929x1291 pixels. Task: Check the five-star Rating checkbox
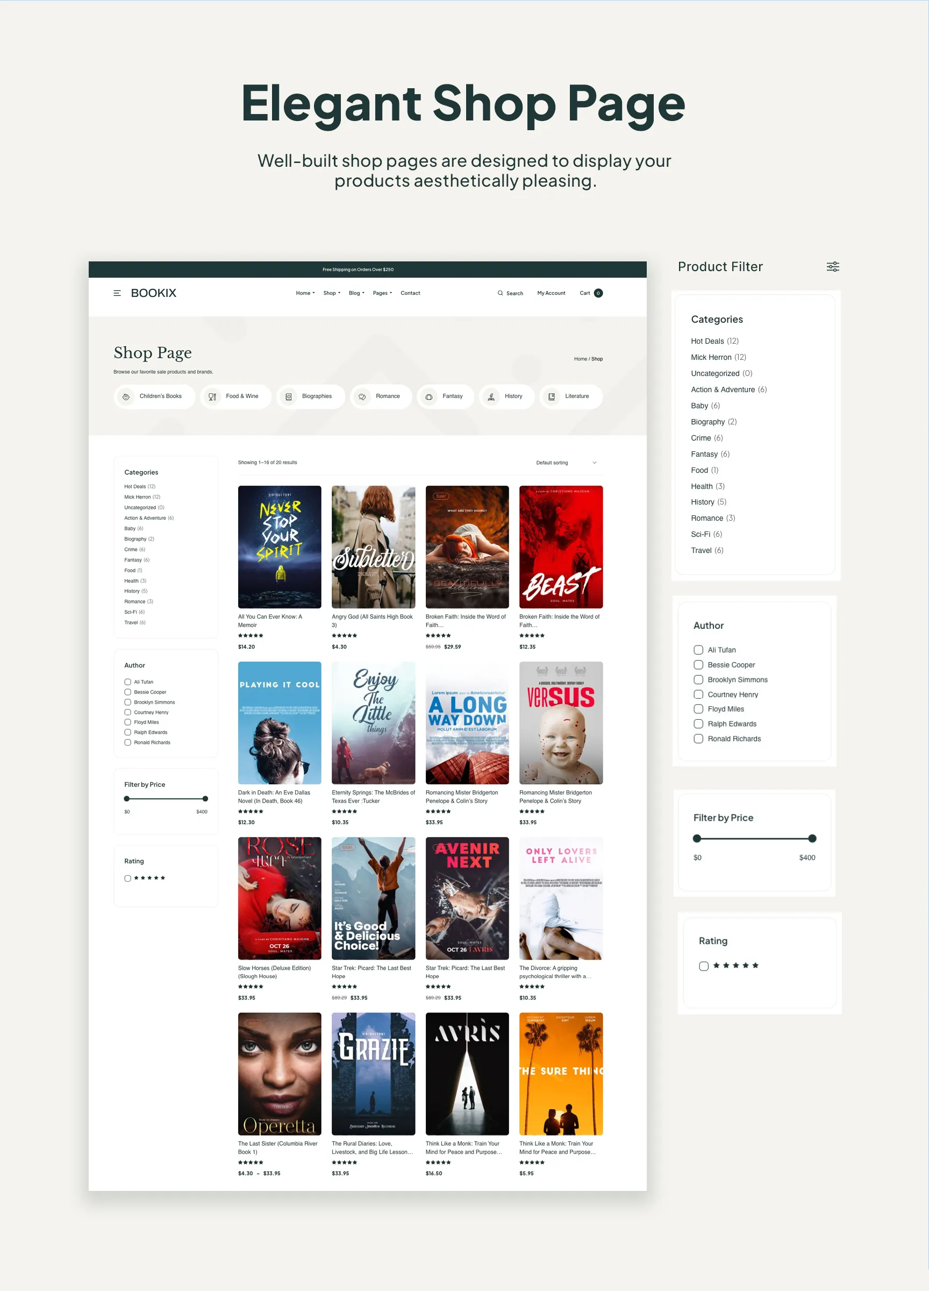(x=704, y=966)
